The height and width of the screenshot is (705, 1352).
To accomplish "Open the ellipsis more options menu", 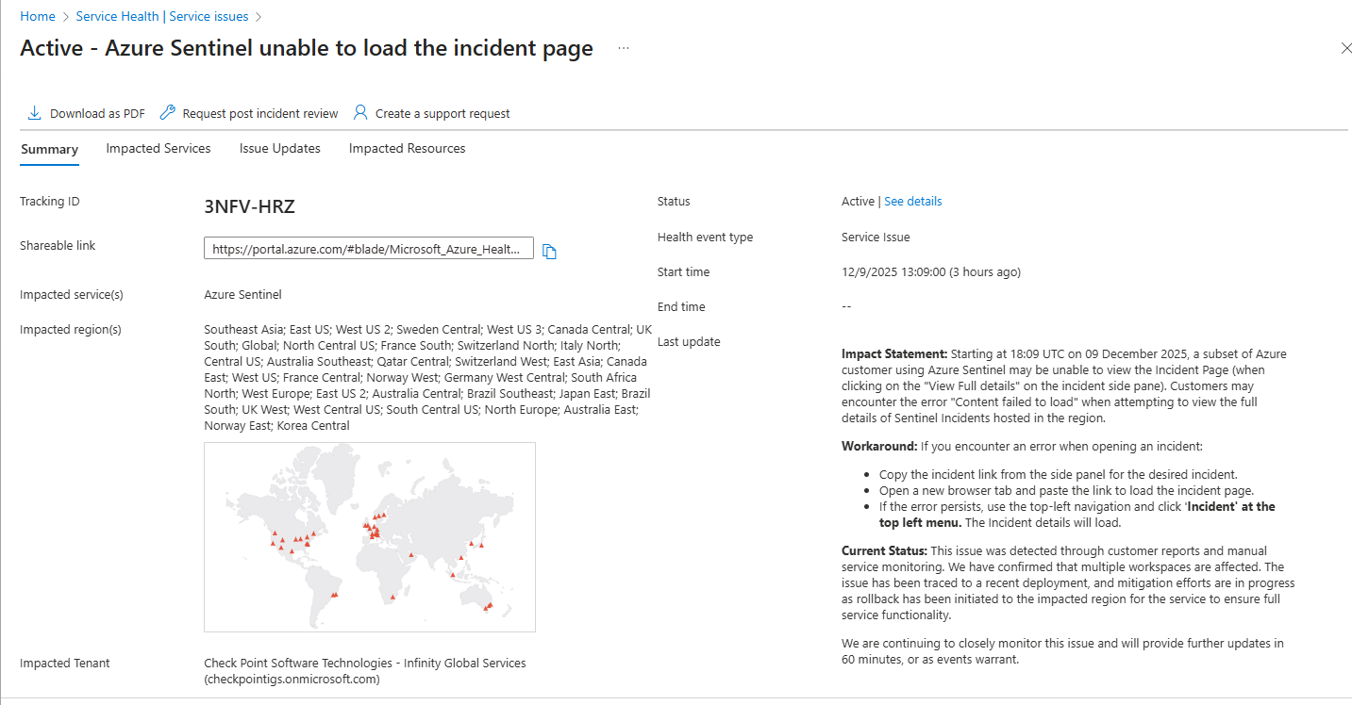I will tap(624, 48).
